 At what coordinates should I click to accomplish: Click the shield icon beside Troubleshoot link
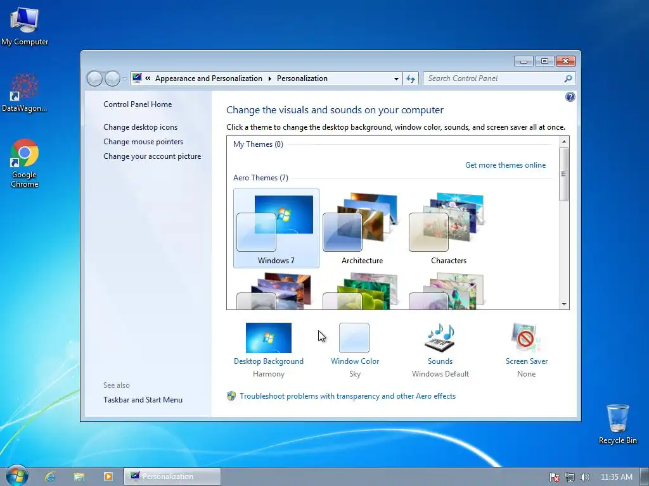click(231, 396)
